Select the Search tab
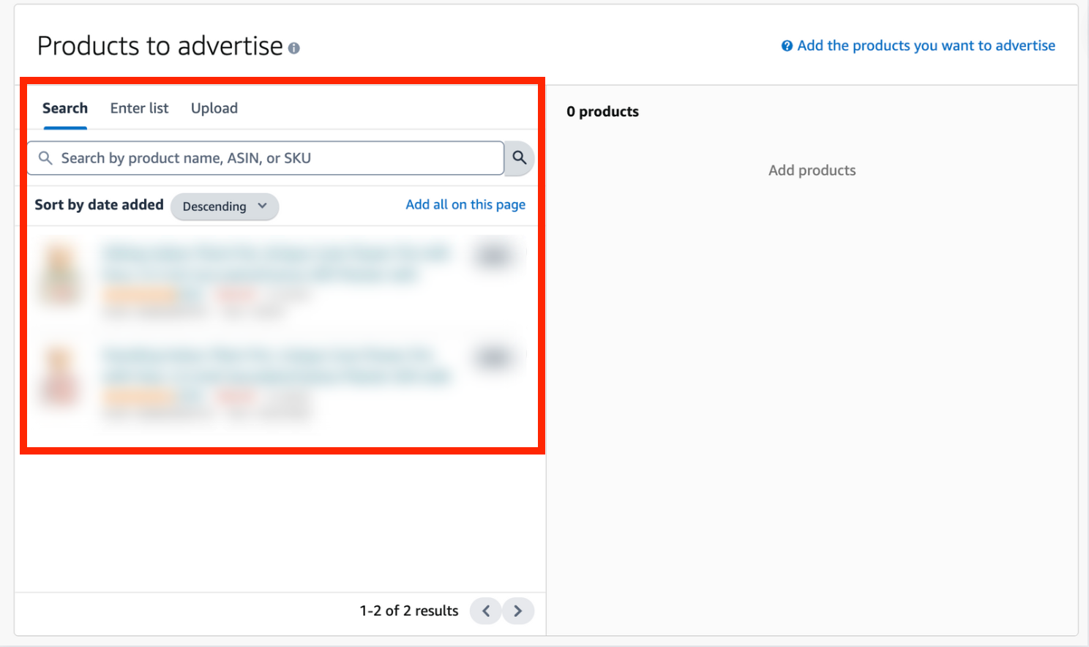Screen dimensions: 1089x647 64,108
